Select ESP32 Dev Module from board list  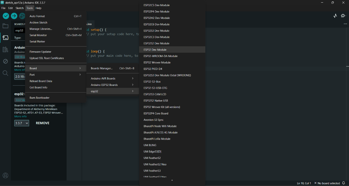coord(155,50)
